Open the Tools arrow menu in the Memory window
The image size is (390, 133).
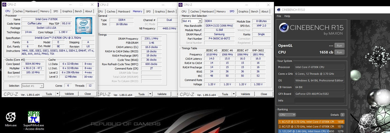(x=150, y=94)
